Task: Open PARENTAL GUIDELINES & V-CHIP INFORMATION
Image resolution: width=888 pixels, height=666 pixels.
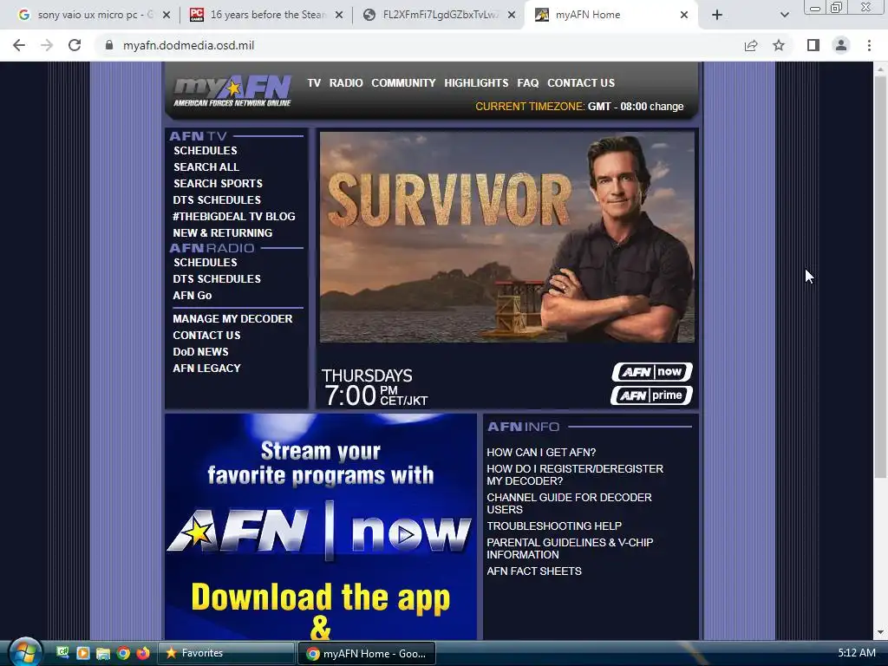Action: click(x=570, y=548)
